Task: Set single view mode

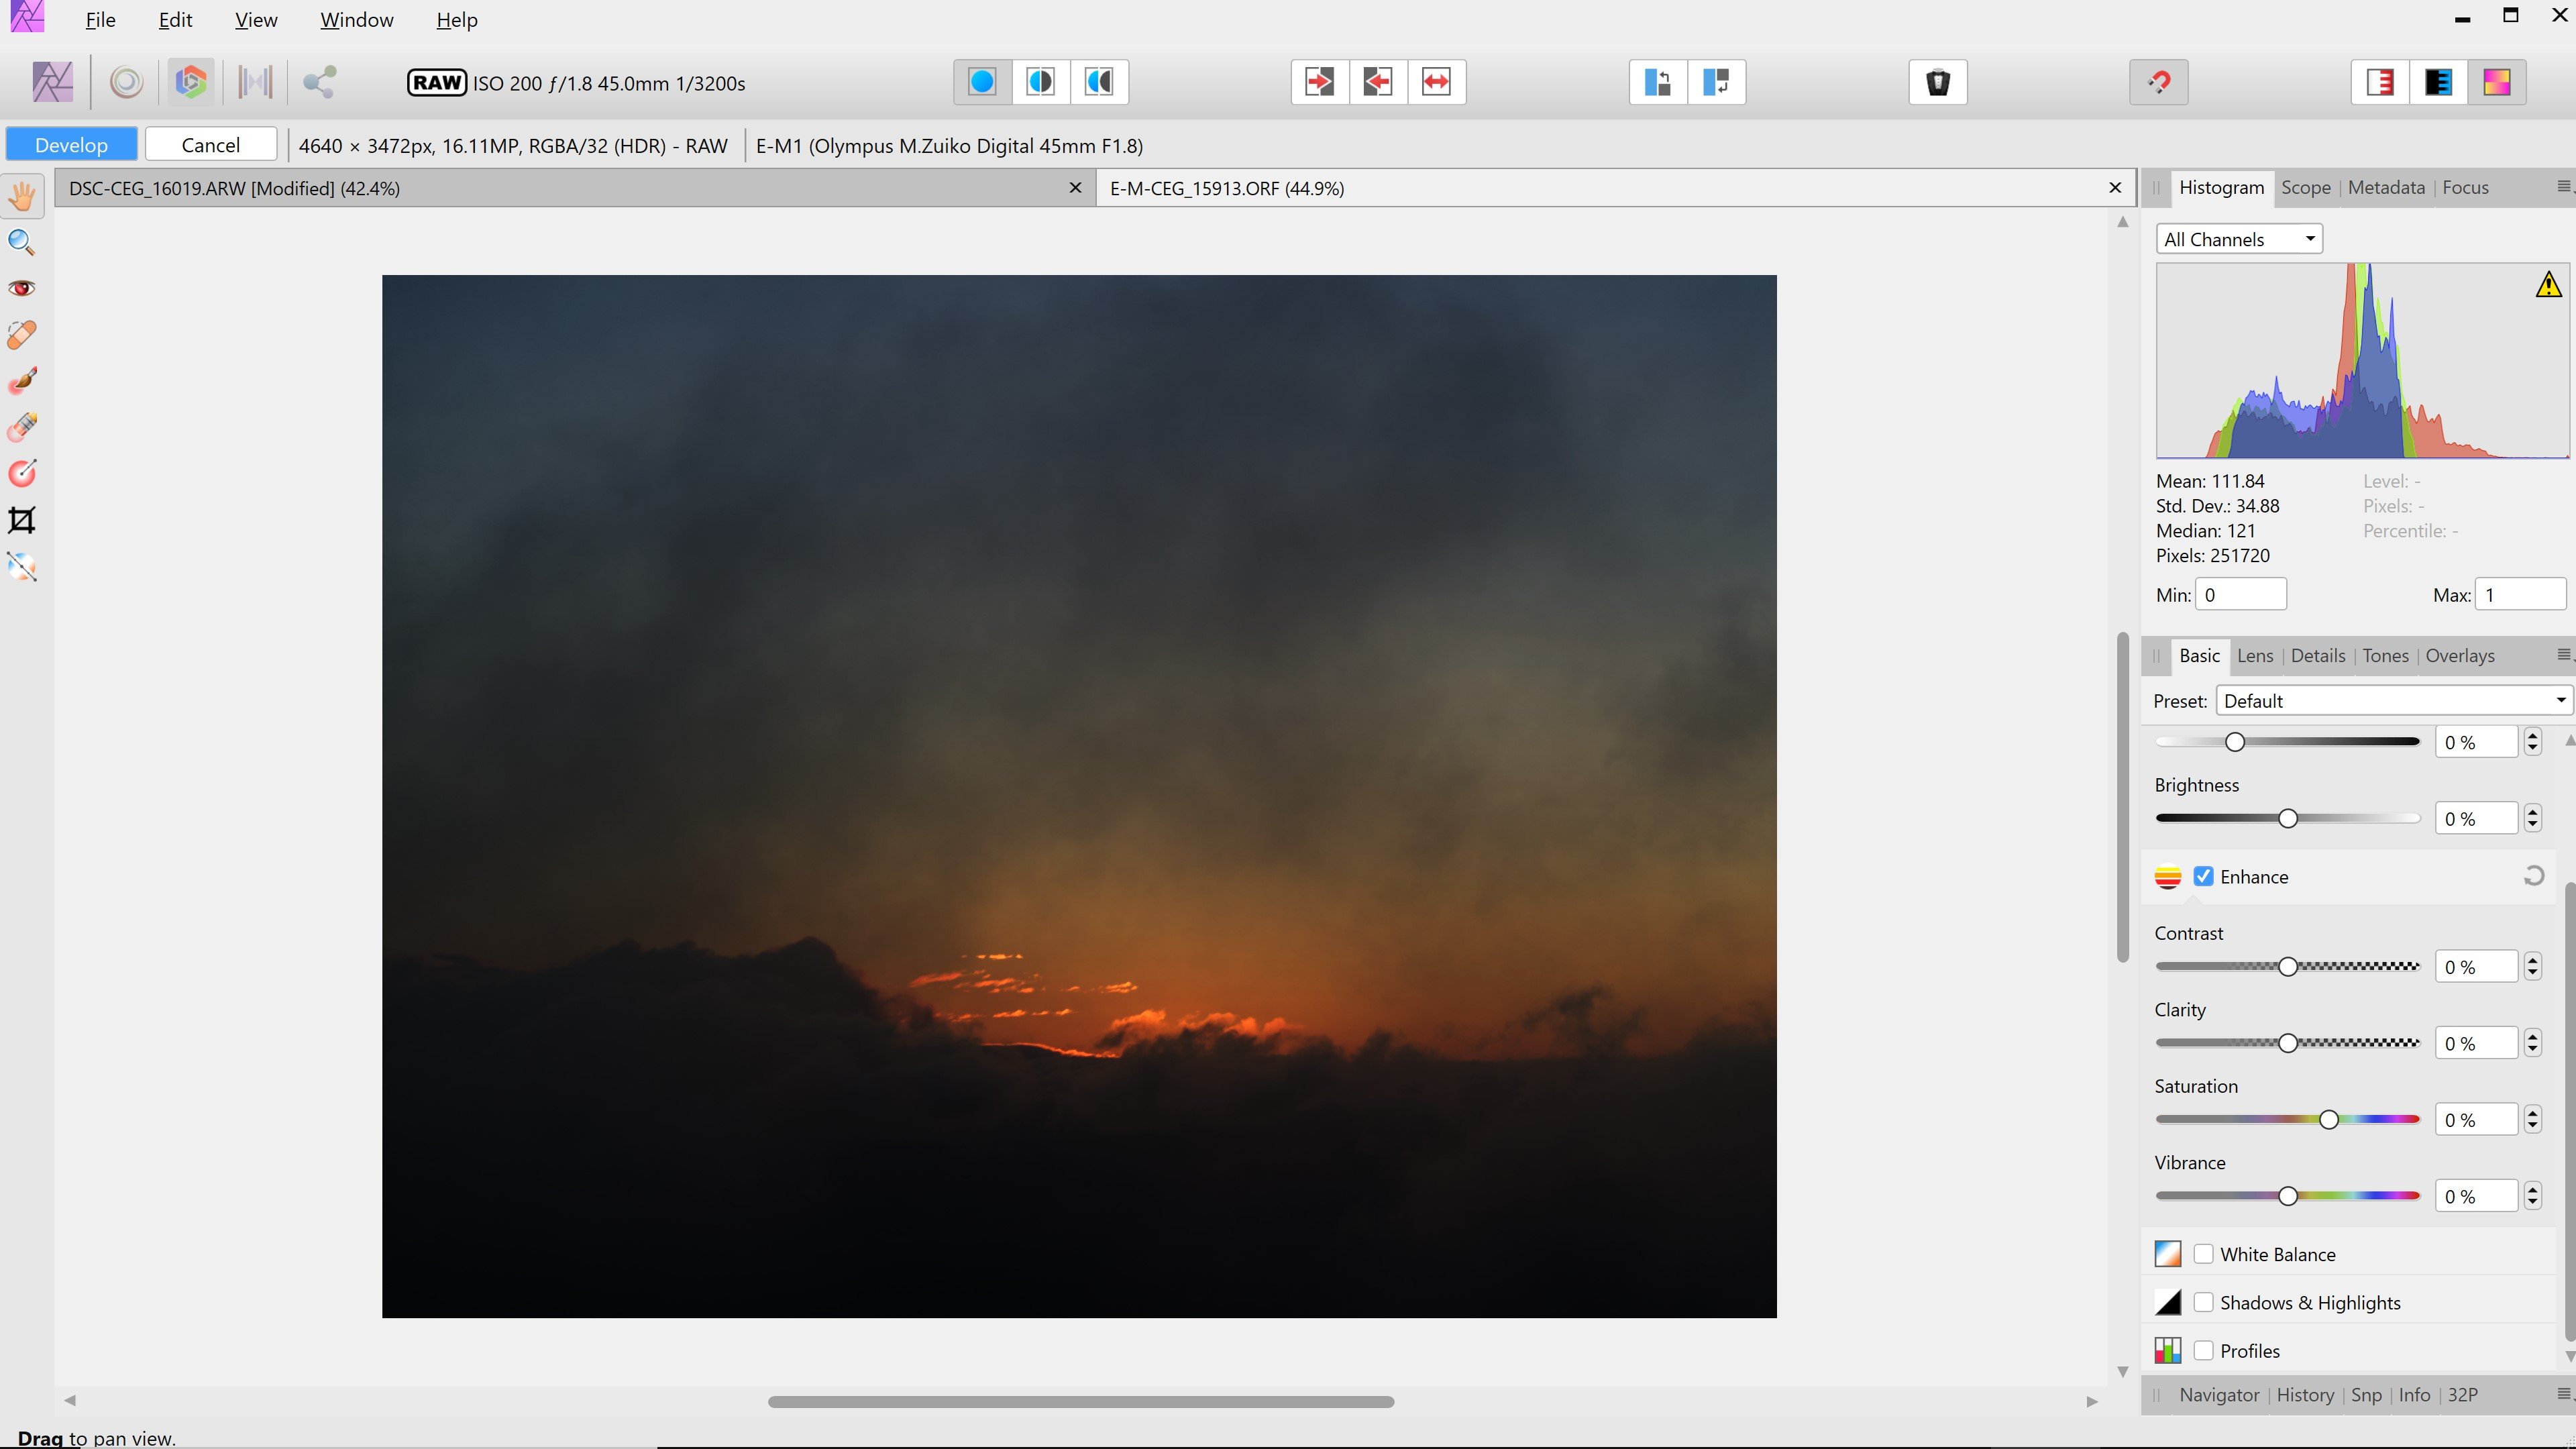Action: (982, 82)
